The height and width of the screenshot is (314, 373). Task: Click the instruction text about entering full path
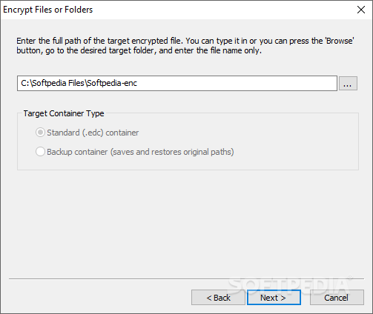(185, 46)
